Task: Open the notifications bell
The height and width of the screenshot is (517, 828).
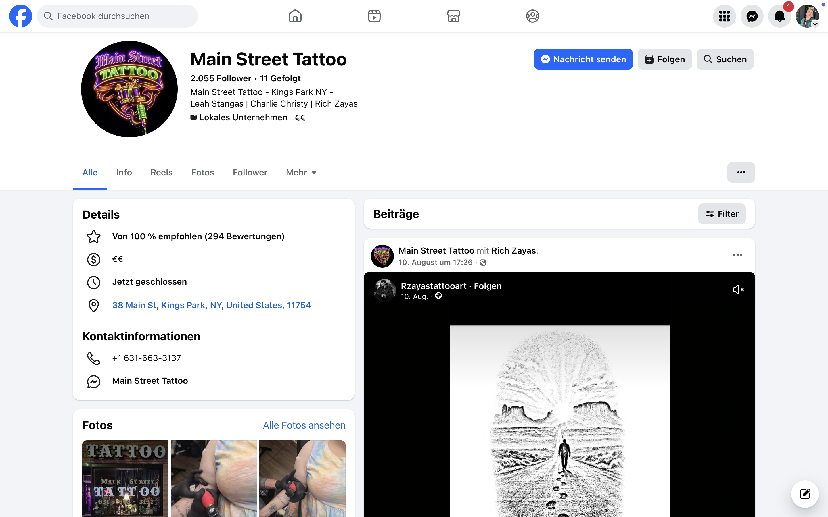Action: (779, 16)
